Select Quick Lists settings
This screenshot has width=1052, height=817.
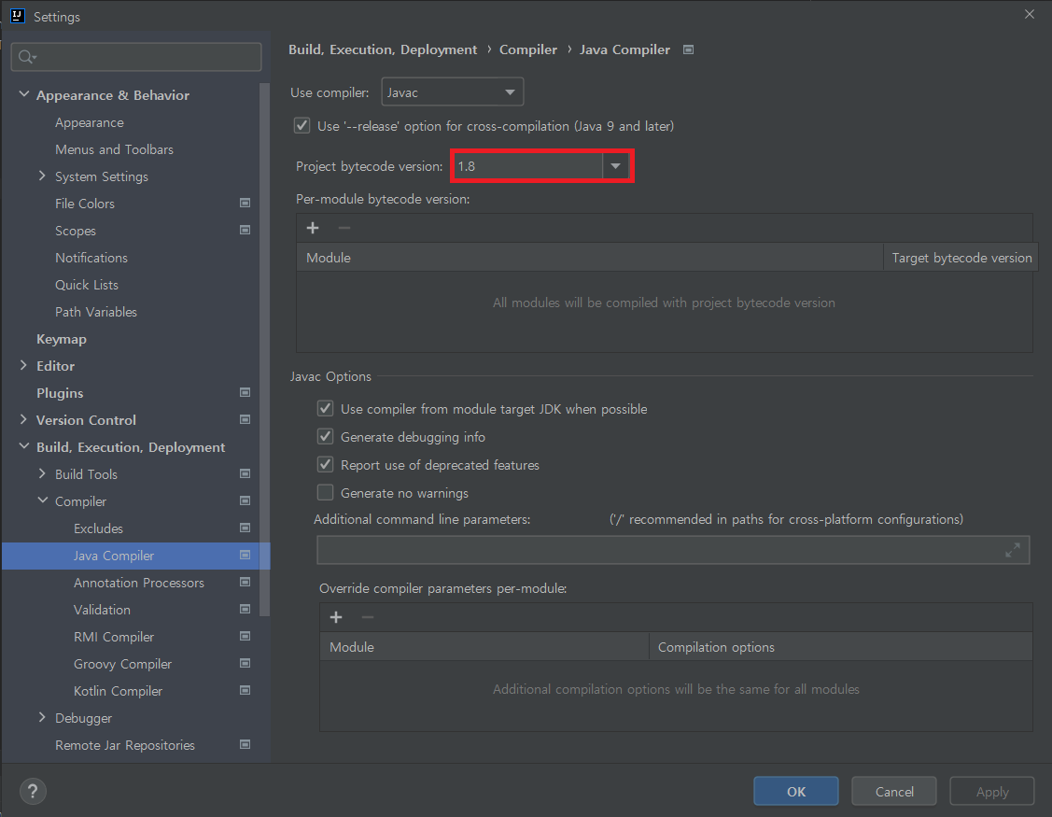click(87, 285)
